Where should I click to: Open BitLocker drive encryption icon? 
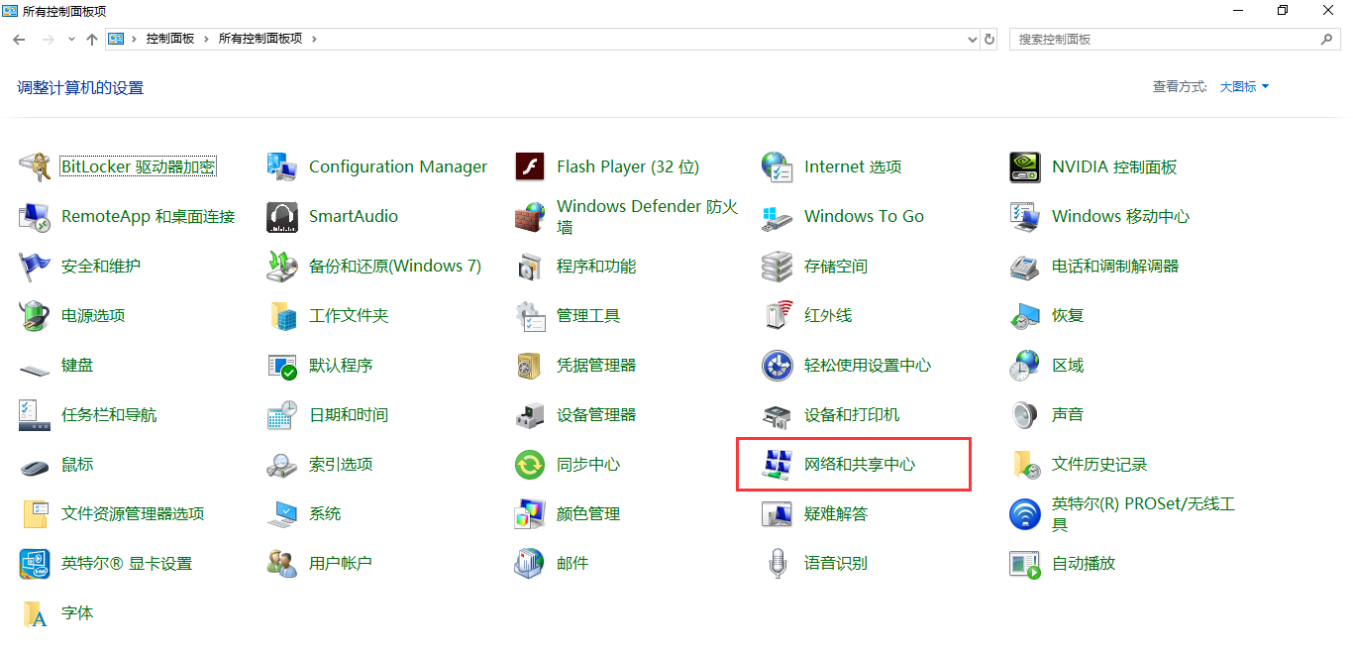(35, 166)
